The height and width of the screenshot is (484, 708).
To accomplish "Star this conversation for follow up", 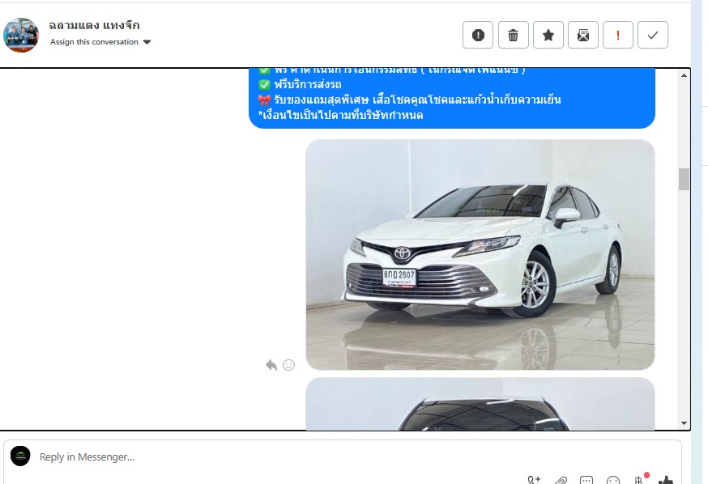I will click(548, 35).
